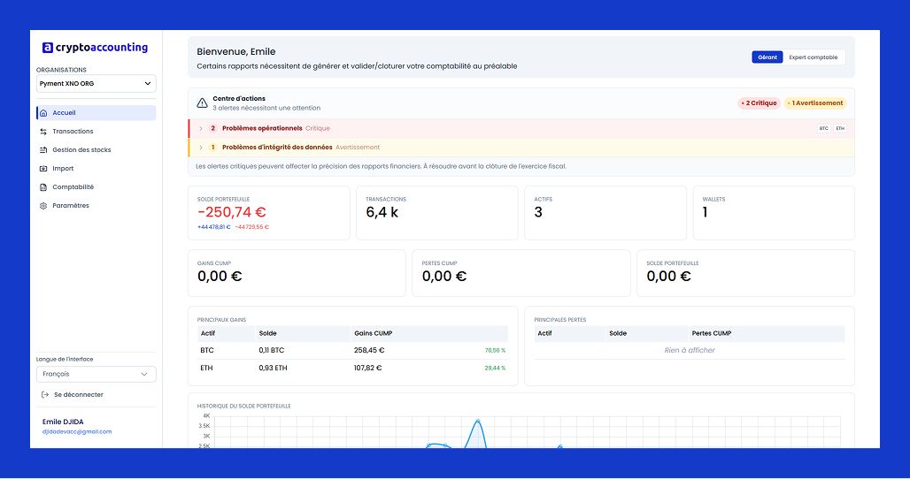Click the Paramètres gear icon
Image resolution: width=910 pixels, height=479 pixels.
43,206
